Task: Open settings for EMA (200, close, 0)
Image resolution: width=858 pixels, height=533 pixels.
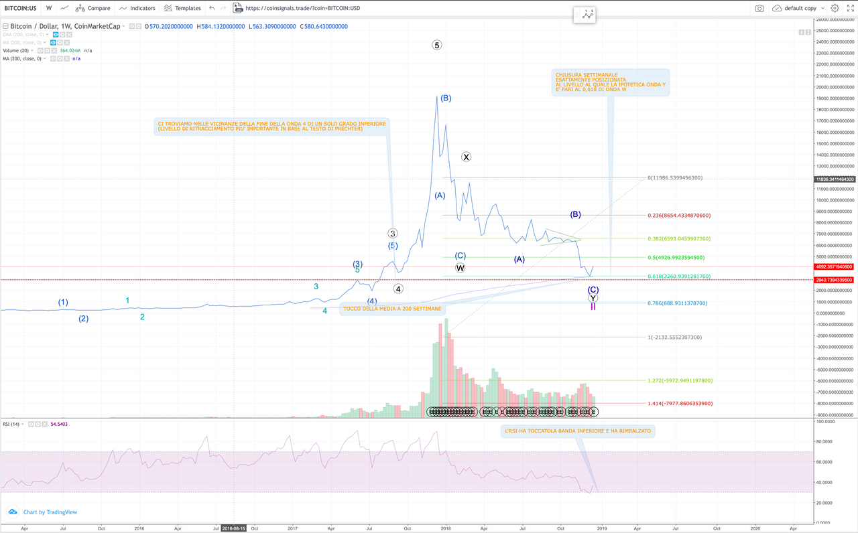Action: click(62, 35)
